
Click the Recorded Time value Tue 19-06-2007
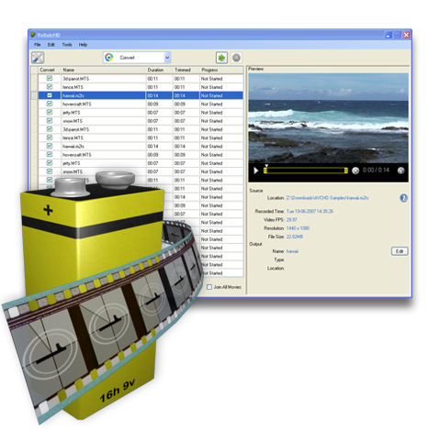pyautogui.click(x=310, y=211)
